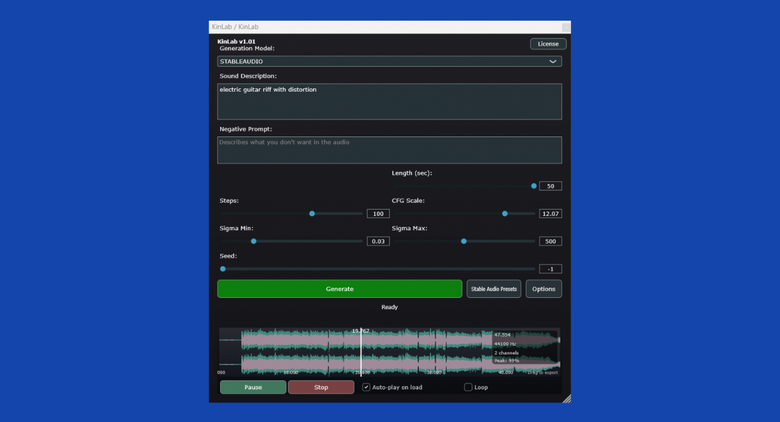Close the KinLab window

pos(565,27)
